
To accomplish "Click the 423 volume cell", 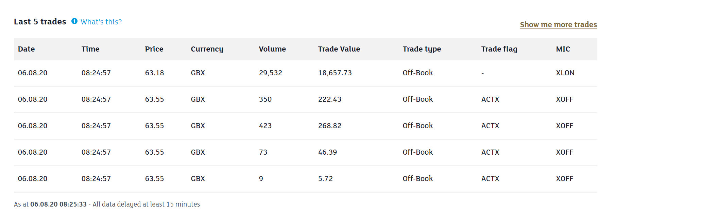I will point(265,125).
